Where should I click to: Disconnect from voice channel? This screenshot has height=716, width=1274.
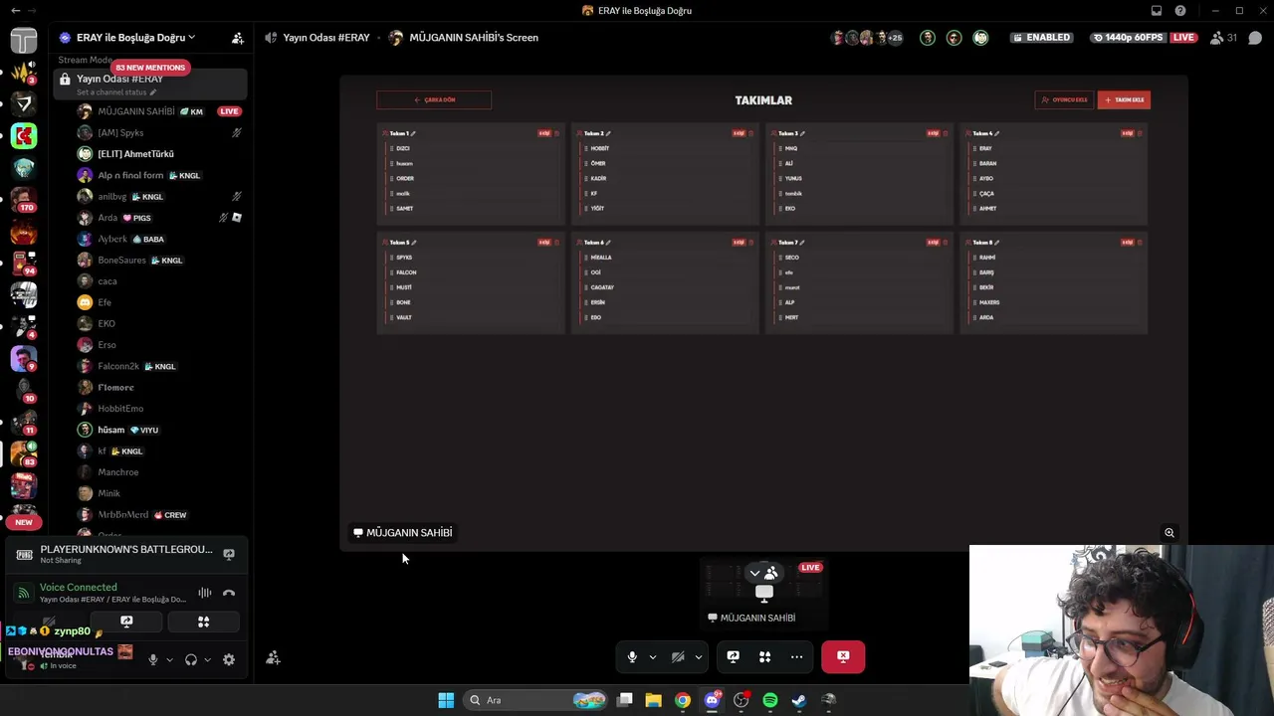point(229,593)
